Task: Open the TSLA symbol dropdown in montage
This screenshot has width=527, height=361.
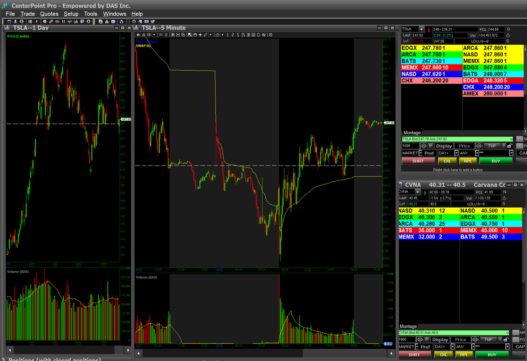Action: click(x=421, y=29)
